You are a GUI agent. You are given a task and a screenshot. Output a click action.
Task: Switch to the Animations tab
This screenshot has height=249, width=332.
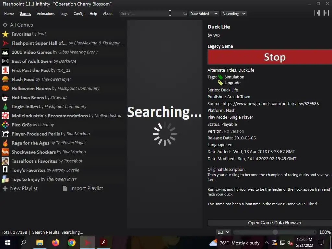46,14
